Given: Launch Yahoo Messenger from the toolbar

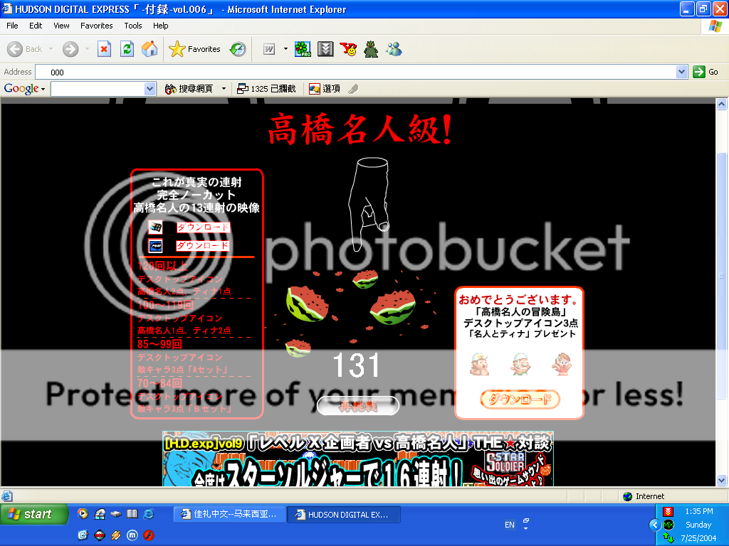Looking at the screenshot, I should click(348, 49).
